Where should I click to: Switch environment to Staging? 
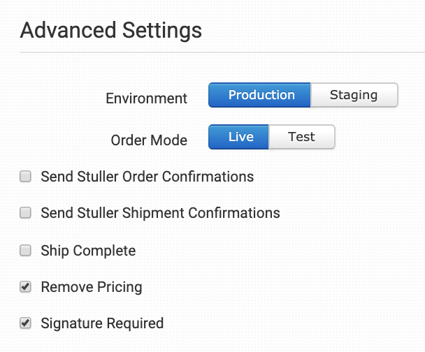pos(354,95)
